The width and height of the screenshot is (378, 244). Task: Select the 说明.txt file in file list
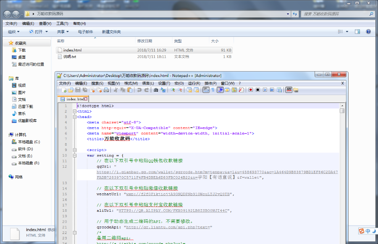pyautogui.click(x=70, y=57)
